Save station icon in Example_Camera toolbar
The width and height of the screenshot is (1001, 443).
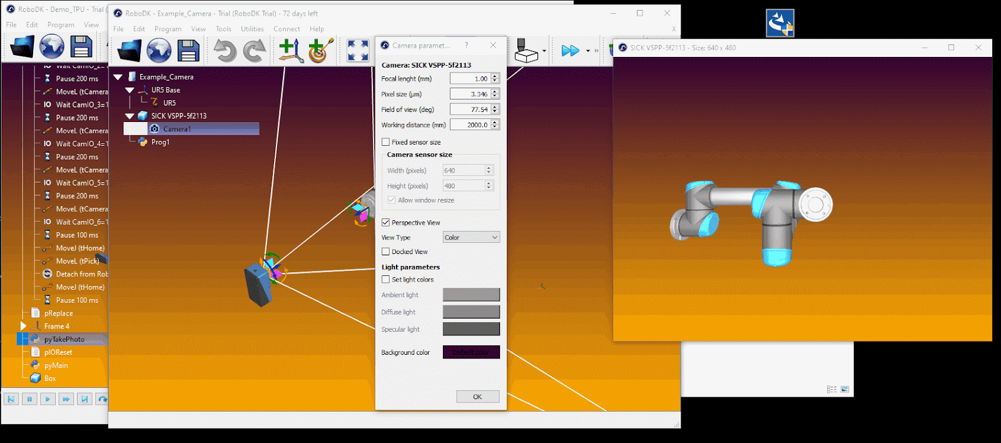[188, 51]
